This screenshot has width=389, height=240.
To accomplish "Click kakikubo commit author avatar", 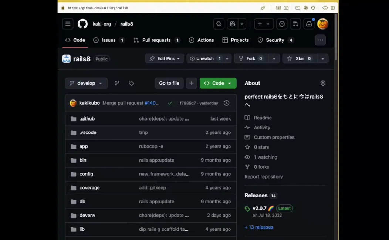I will (73, 103).
